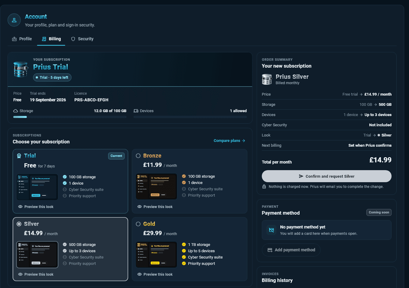The image size is (409, 288).
Task: Click Confirm and request Silver button
Action: click(x=327, y=176)
